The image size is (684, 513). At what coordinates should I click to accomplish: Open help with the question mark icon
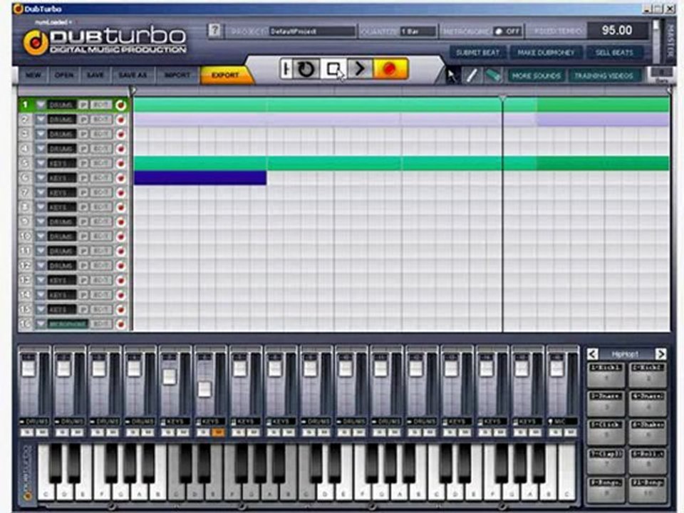click(214, 30)
